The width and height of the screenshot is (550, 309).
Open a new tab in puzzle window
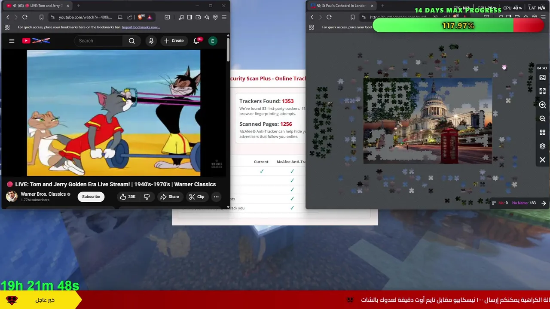pos(382,6)
